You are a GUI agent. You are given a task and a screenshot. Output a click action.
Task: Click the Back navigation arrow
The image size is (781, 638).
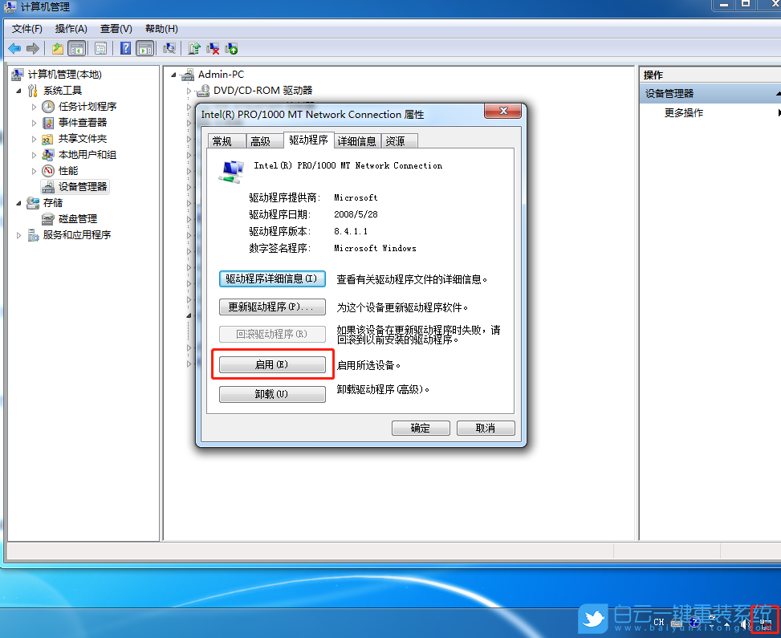click(14, 47)
